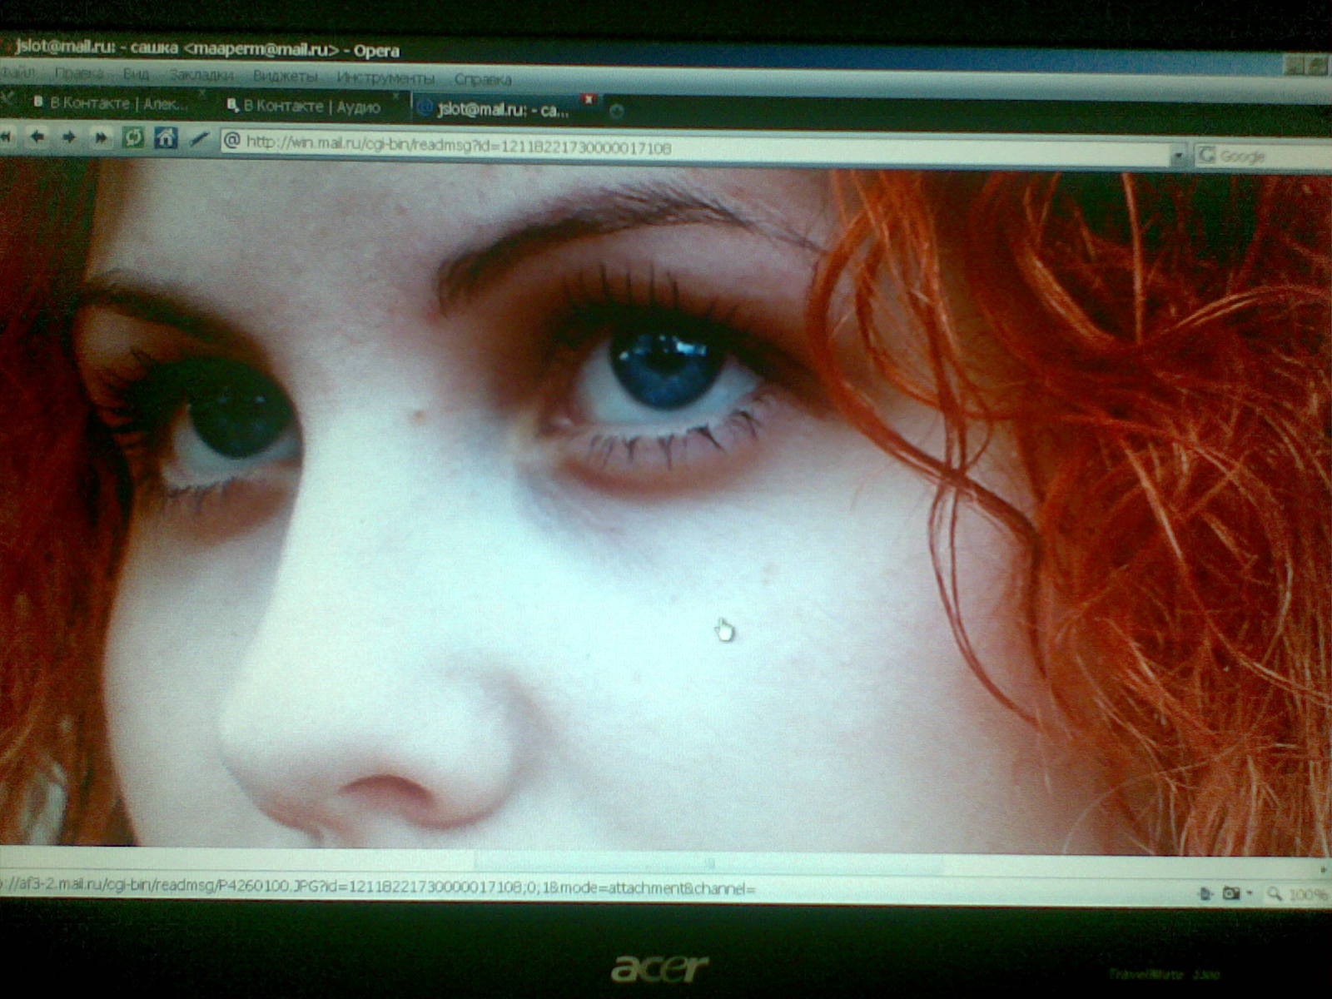This screenshot has width=1332, height=999.
Task: Click the page fit-to-width icon in status bar
Action: [x=1205, y=893]
